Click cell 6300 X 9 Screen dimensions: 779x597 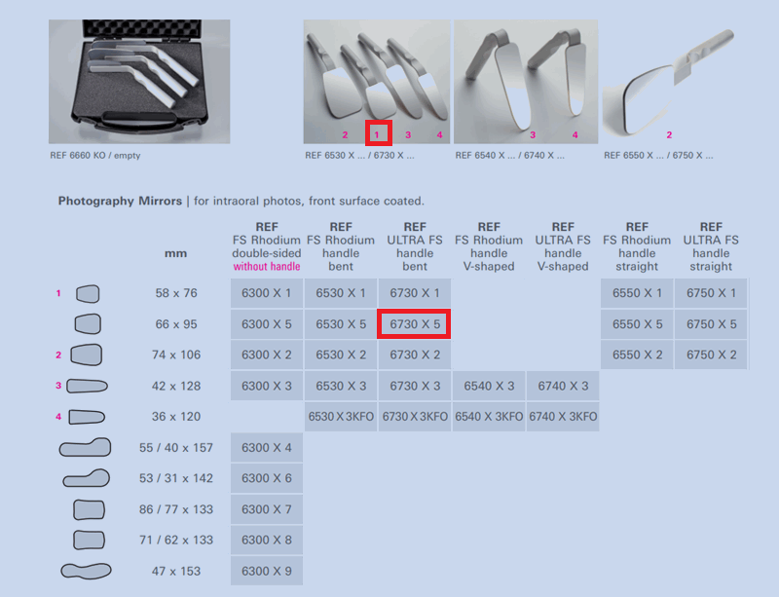tap(267, 571)
